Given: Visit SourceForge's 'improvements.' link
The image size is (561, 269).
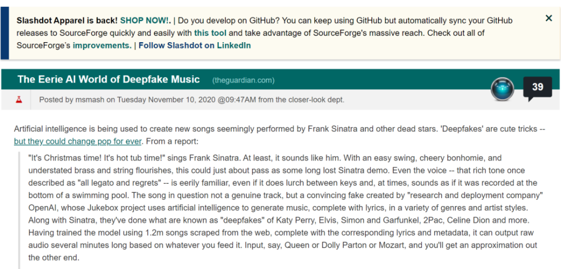Looking at the screenshot, I should pos(102,45).
